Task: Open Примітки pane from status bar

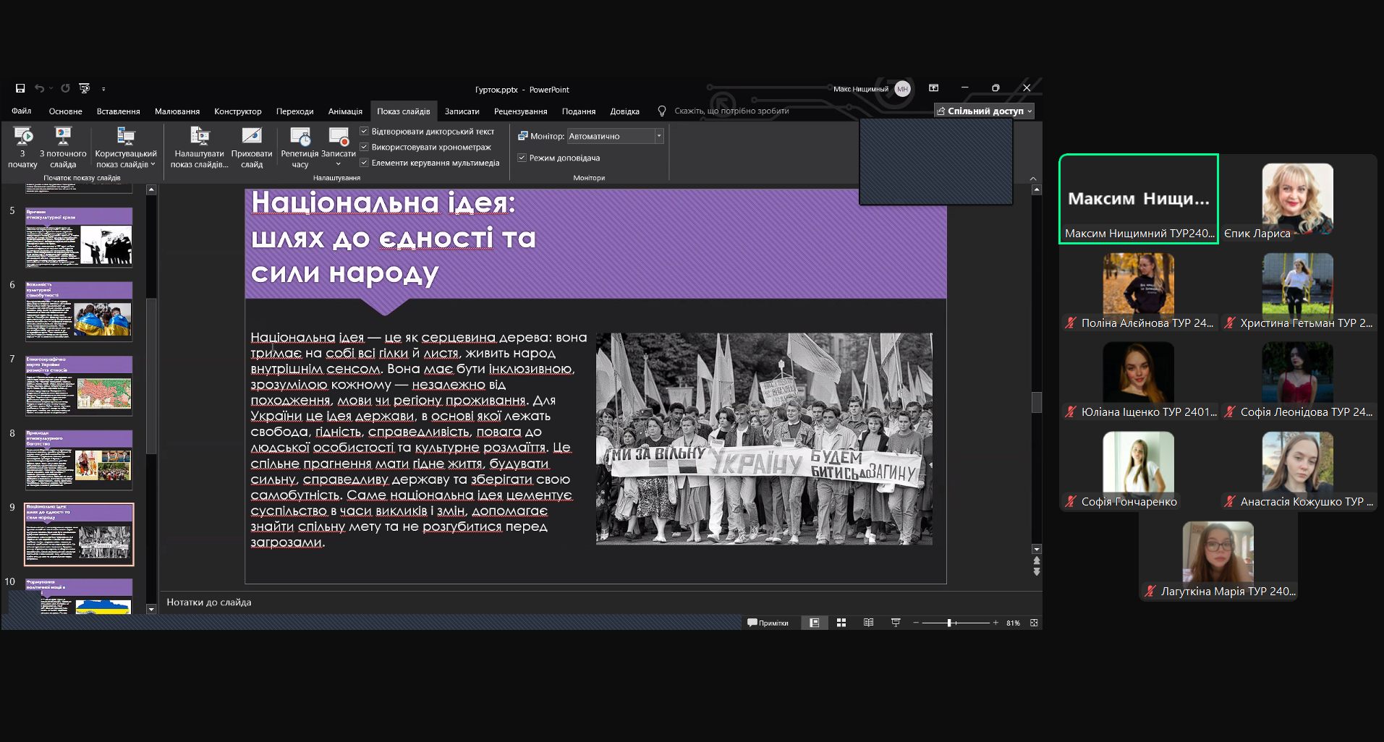Action: (768, 623)
